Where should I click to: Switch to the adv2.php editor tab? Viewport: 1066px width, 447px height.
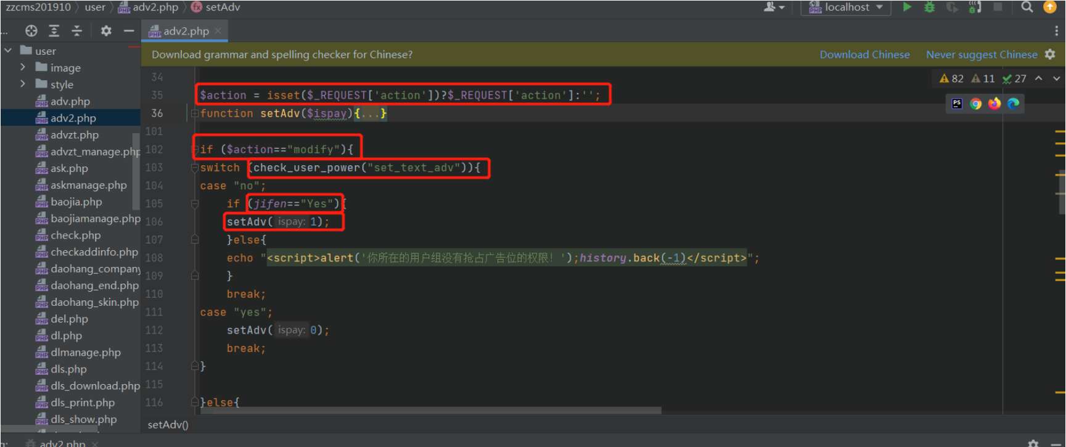tap(186, 31)
